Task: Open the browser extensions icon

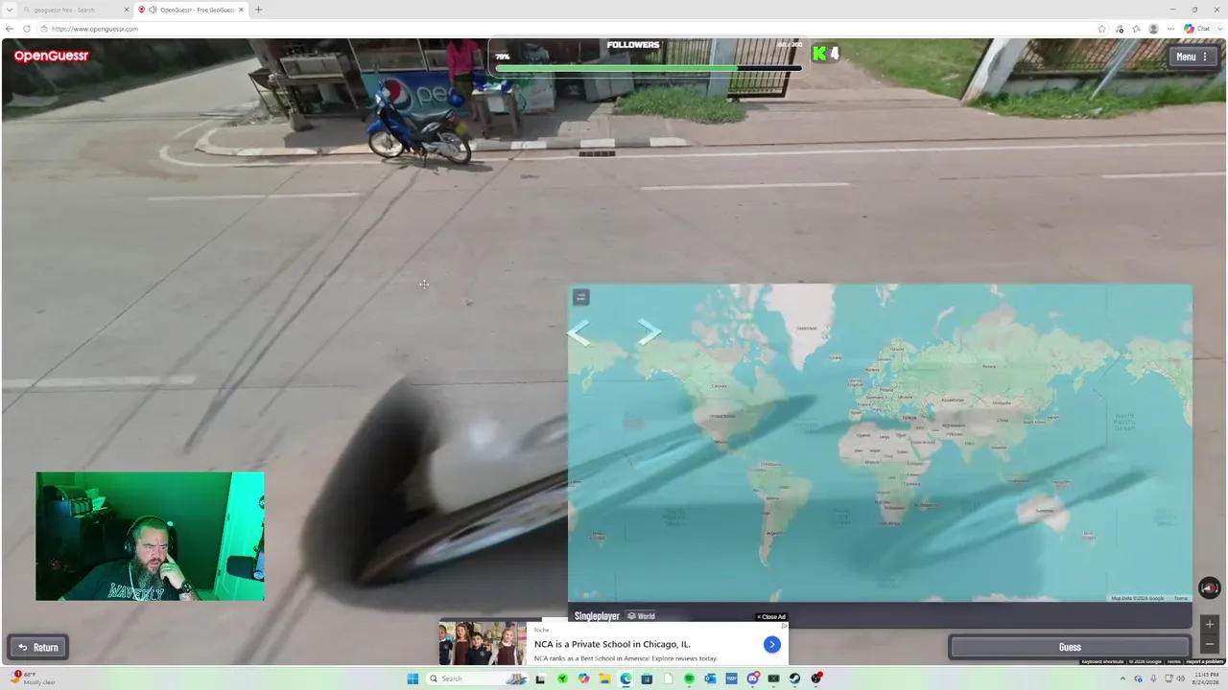Action: click(1120, 29)
